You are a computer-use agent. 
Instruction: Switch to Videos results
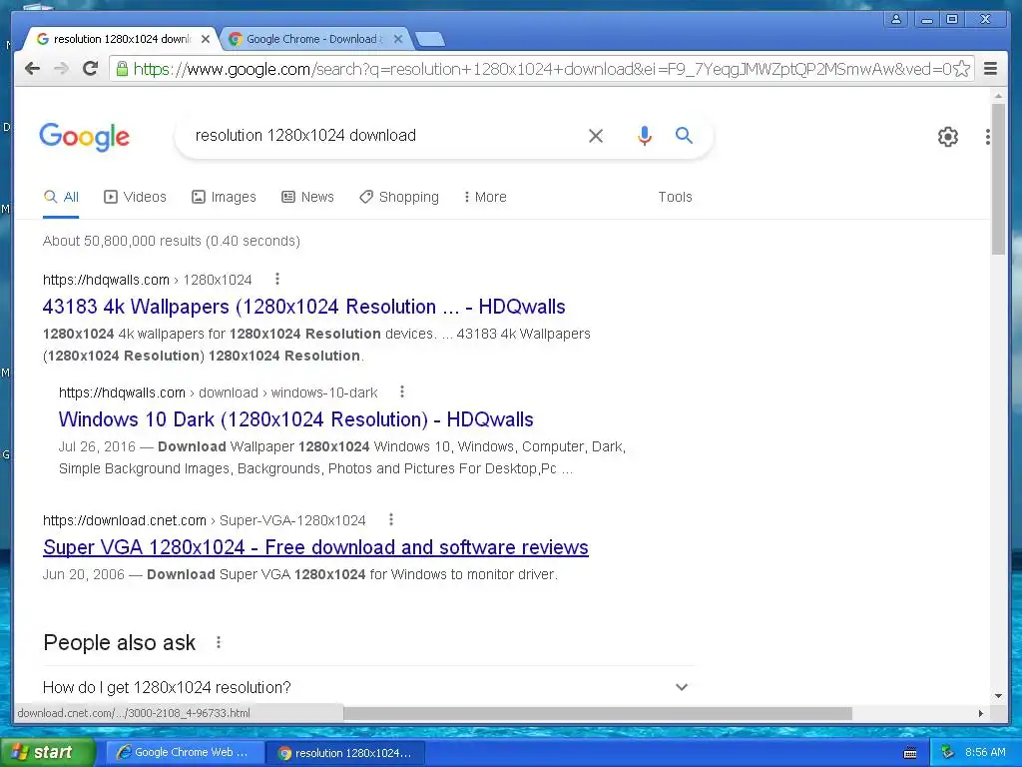(135, 197)
